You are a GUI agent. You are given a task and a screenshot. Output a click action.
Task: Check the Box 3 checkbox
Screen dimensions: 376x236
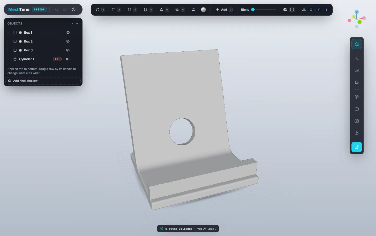click(x=15, y=50)
